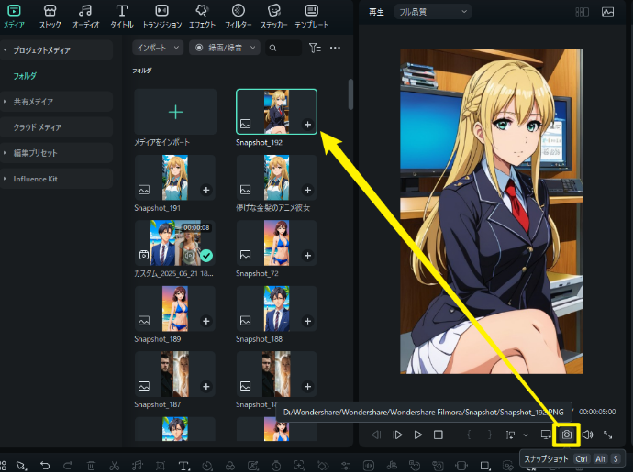This screenshot has height=473, width=633.
Task: Expand the marker options chevron
Action: pyautogui.click(x=526, y=434)
